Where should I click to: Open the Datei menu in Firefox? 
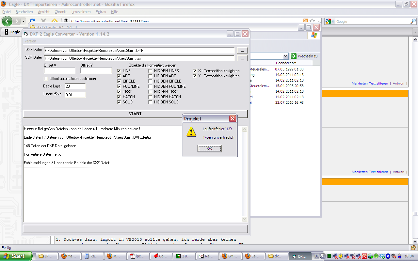[7, 12]
